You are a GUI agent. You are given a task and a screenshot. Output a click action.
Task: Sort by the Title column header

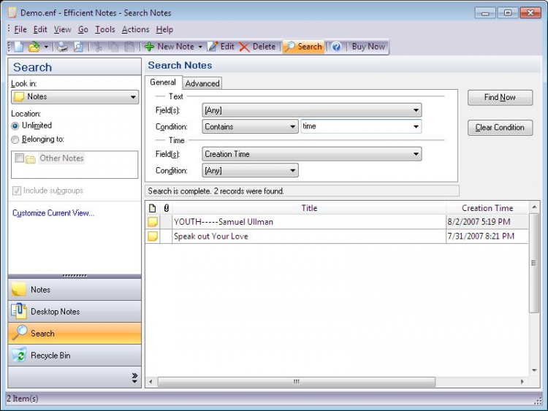(309, 208)
